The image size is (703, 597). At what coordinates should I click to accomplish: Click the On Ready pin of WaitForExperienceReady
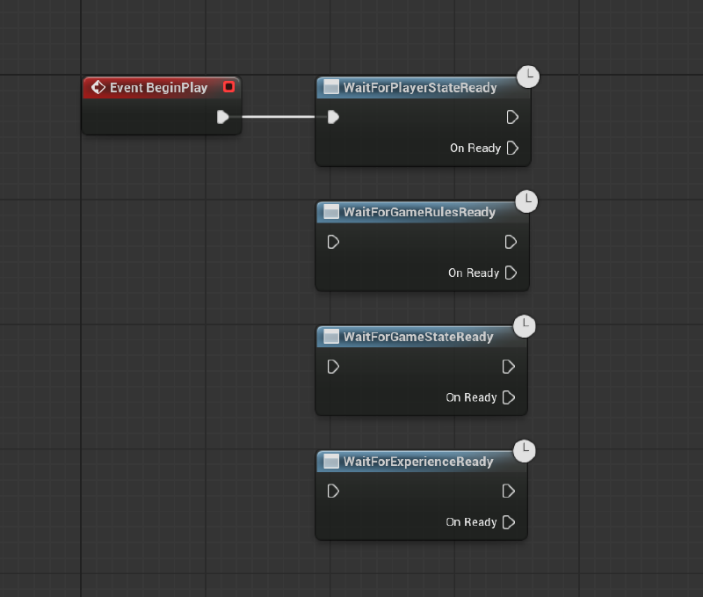[510, 521]
